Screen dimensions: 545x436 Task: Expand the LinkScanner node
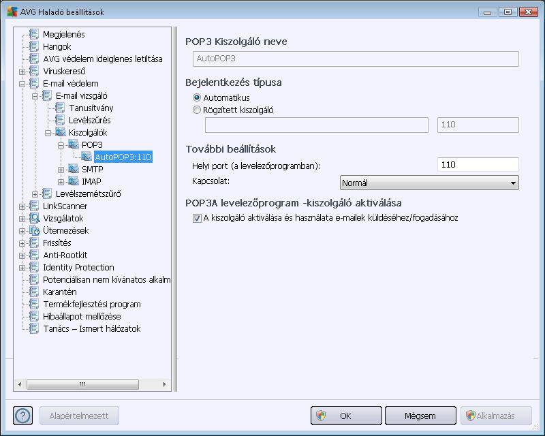point(22,206)
